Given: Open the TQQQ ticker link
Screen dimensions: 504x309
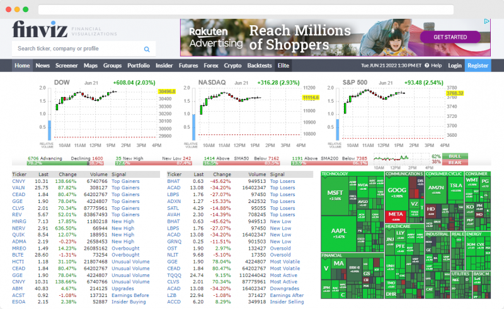Looking at the screenshot, I should pos(175,275).
